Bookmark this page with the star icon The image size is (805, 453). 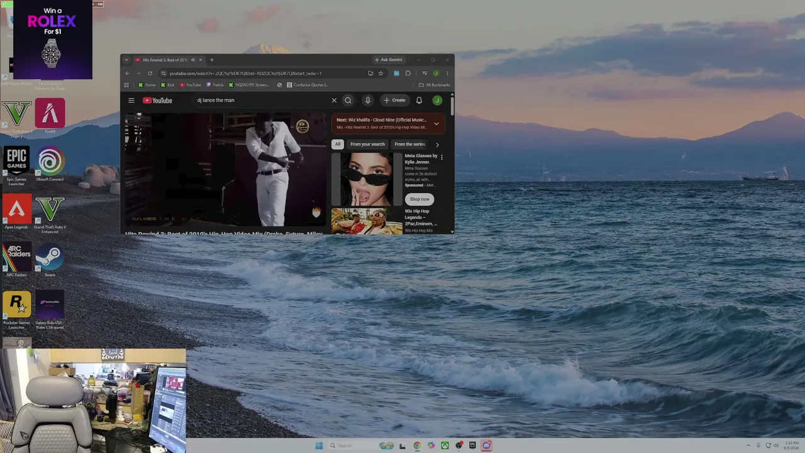380,73
